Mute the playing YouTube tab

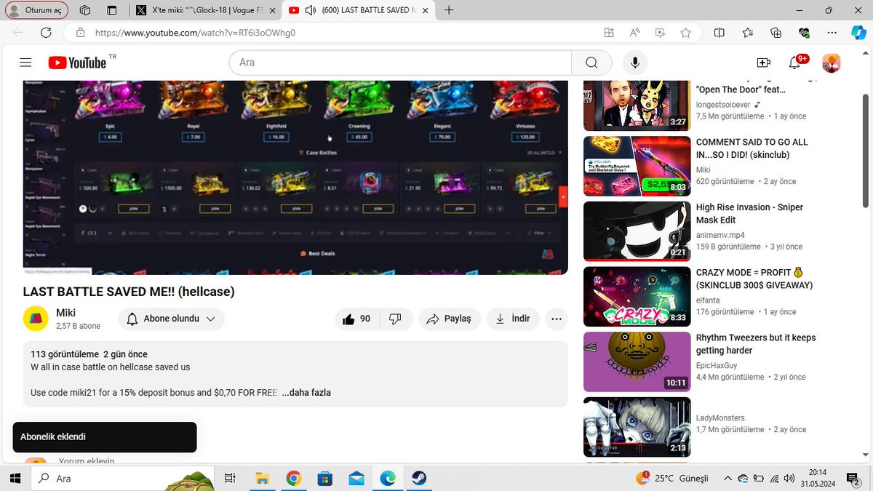(x=311, y=10)
